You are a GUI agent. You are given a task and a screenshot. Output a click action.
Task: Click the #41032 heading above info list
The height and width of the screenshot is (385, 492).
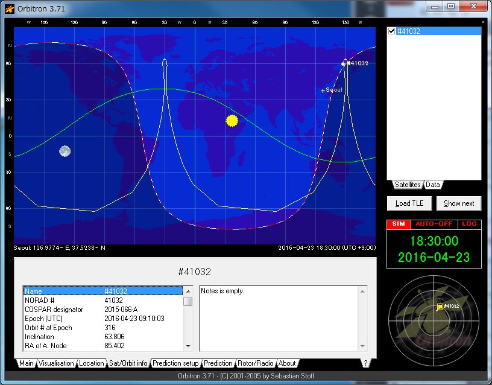[x=195, y=272]
